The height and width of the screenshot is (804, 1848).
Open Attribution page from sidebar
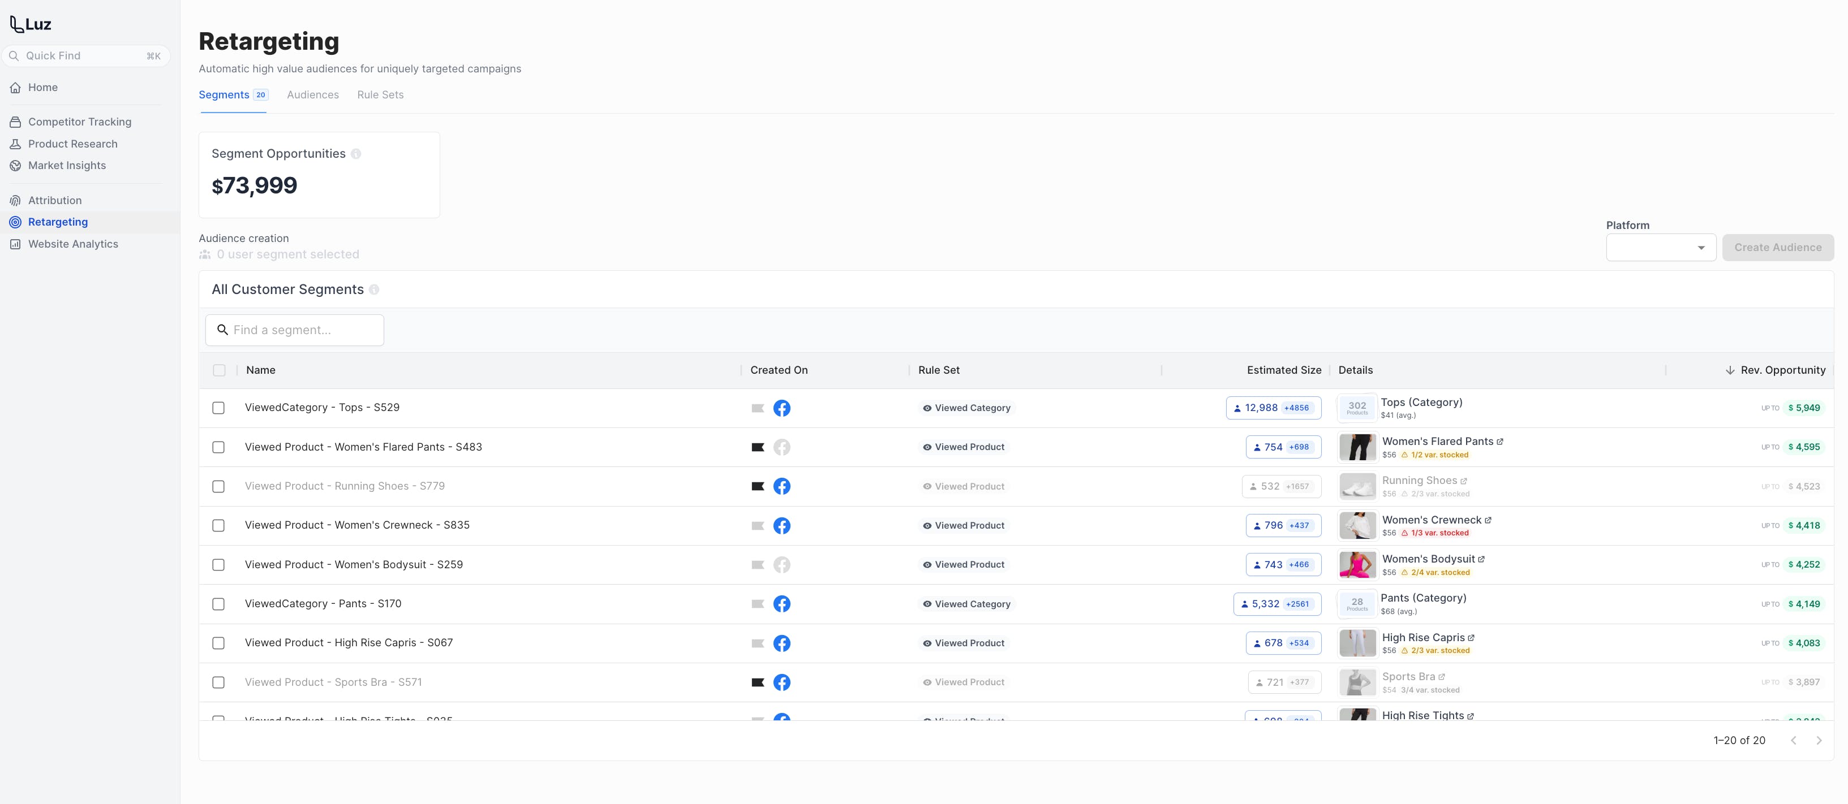54,201
